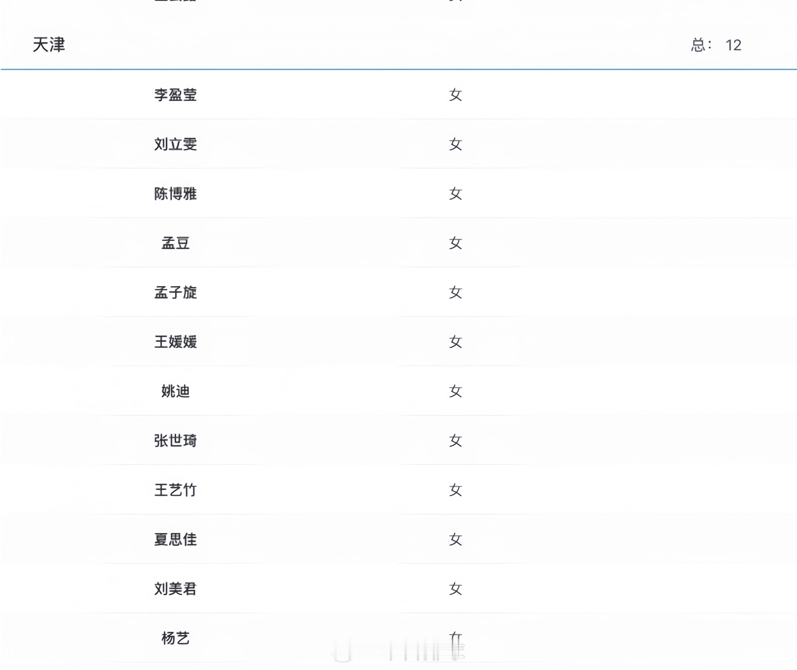The image size is (797, 670).
Task: Click the 总: 12 total count
Action: (x=716, y=45)
